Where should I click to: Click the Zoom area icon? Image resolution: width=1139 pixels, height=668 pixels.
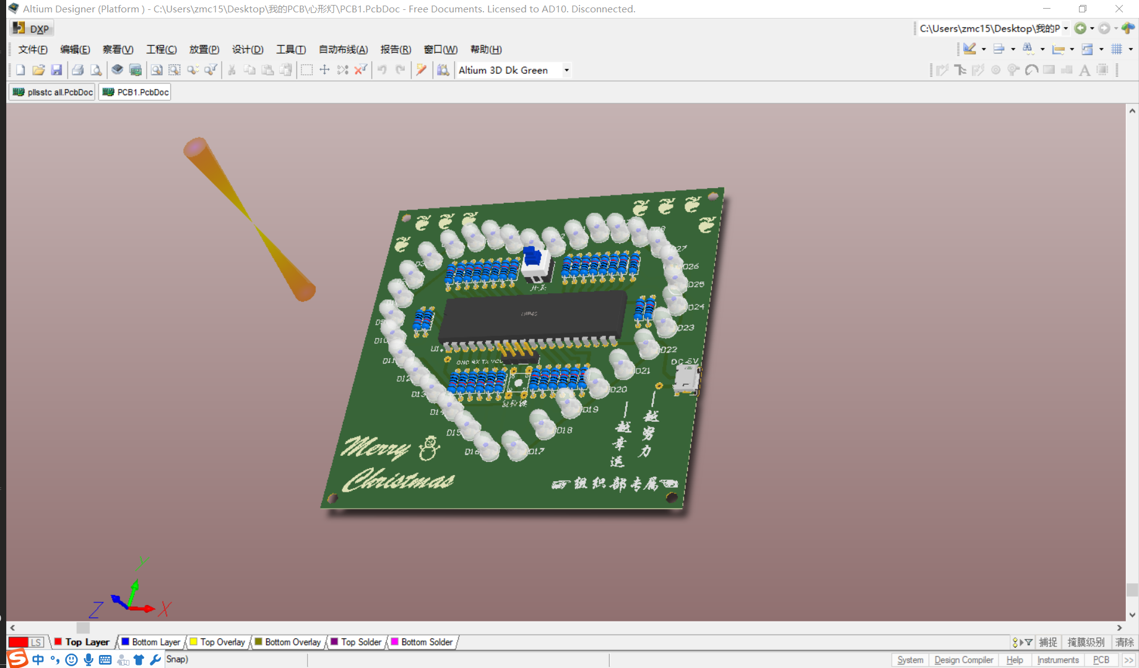pos(175,70)
